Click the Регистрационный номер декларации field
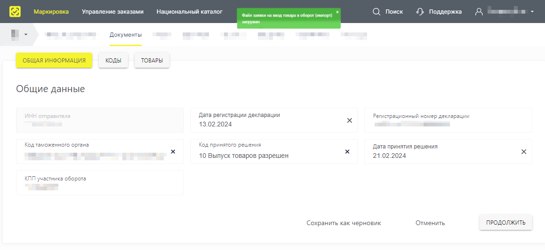This screenshot has width=545, height=250. tap(449, 120)
